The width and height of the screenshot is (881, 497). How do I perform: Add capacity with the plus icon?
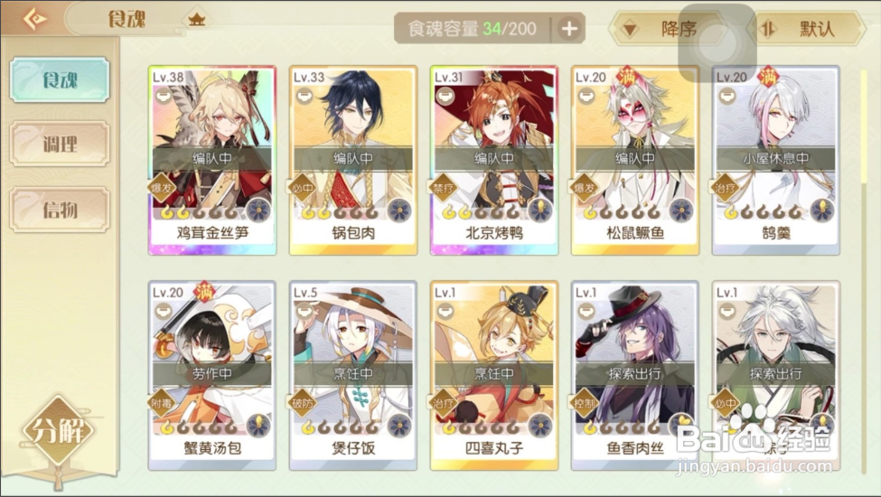[569, 29]
